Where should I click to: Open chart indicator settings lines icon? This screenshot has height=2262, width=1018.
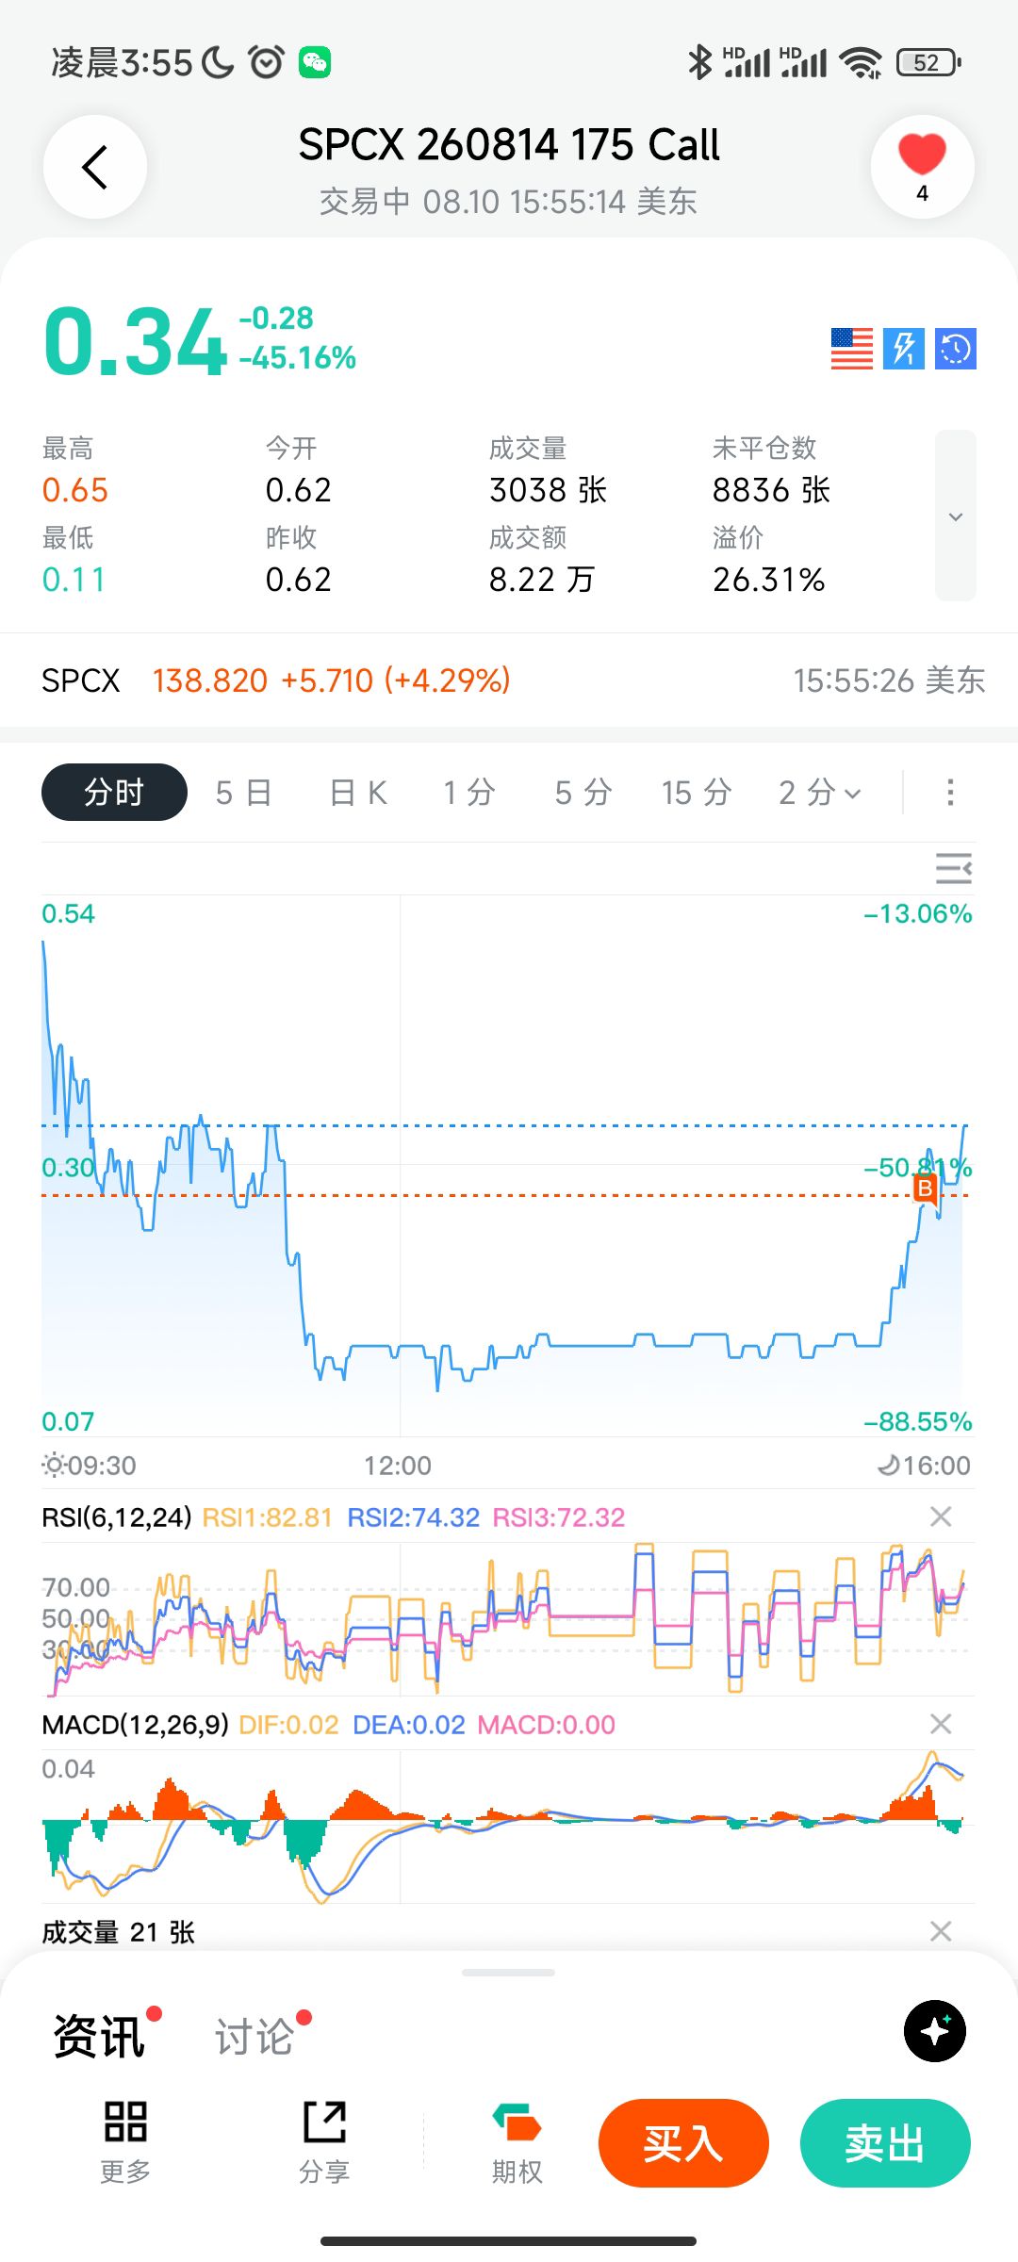(954, 868)
